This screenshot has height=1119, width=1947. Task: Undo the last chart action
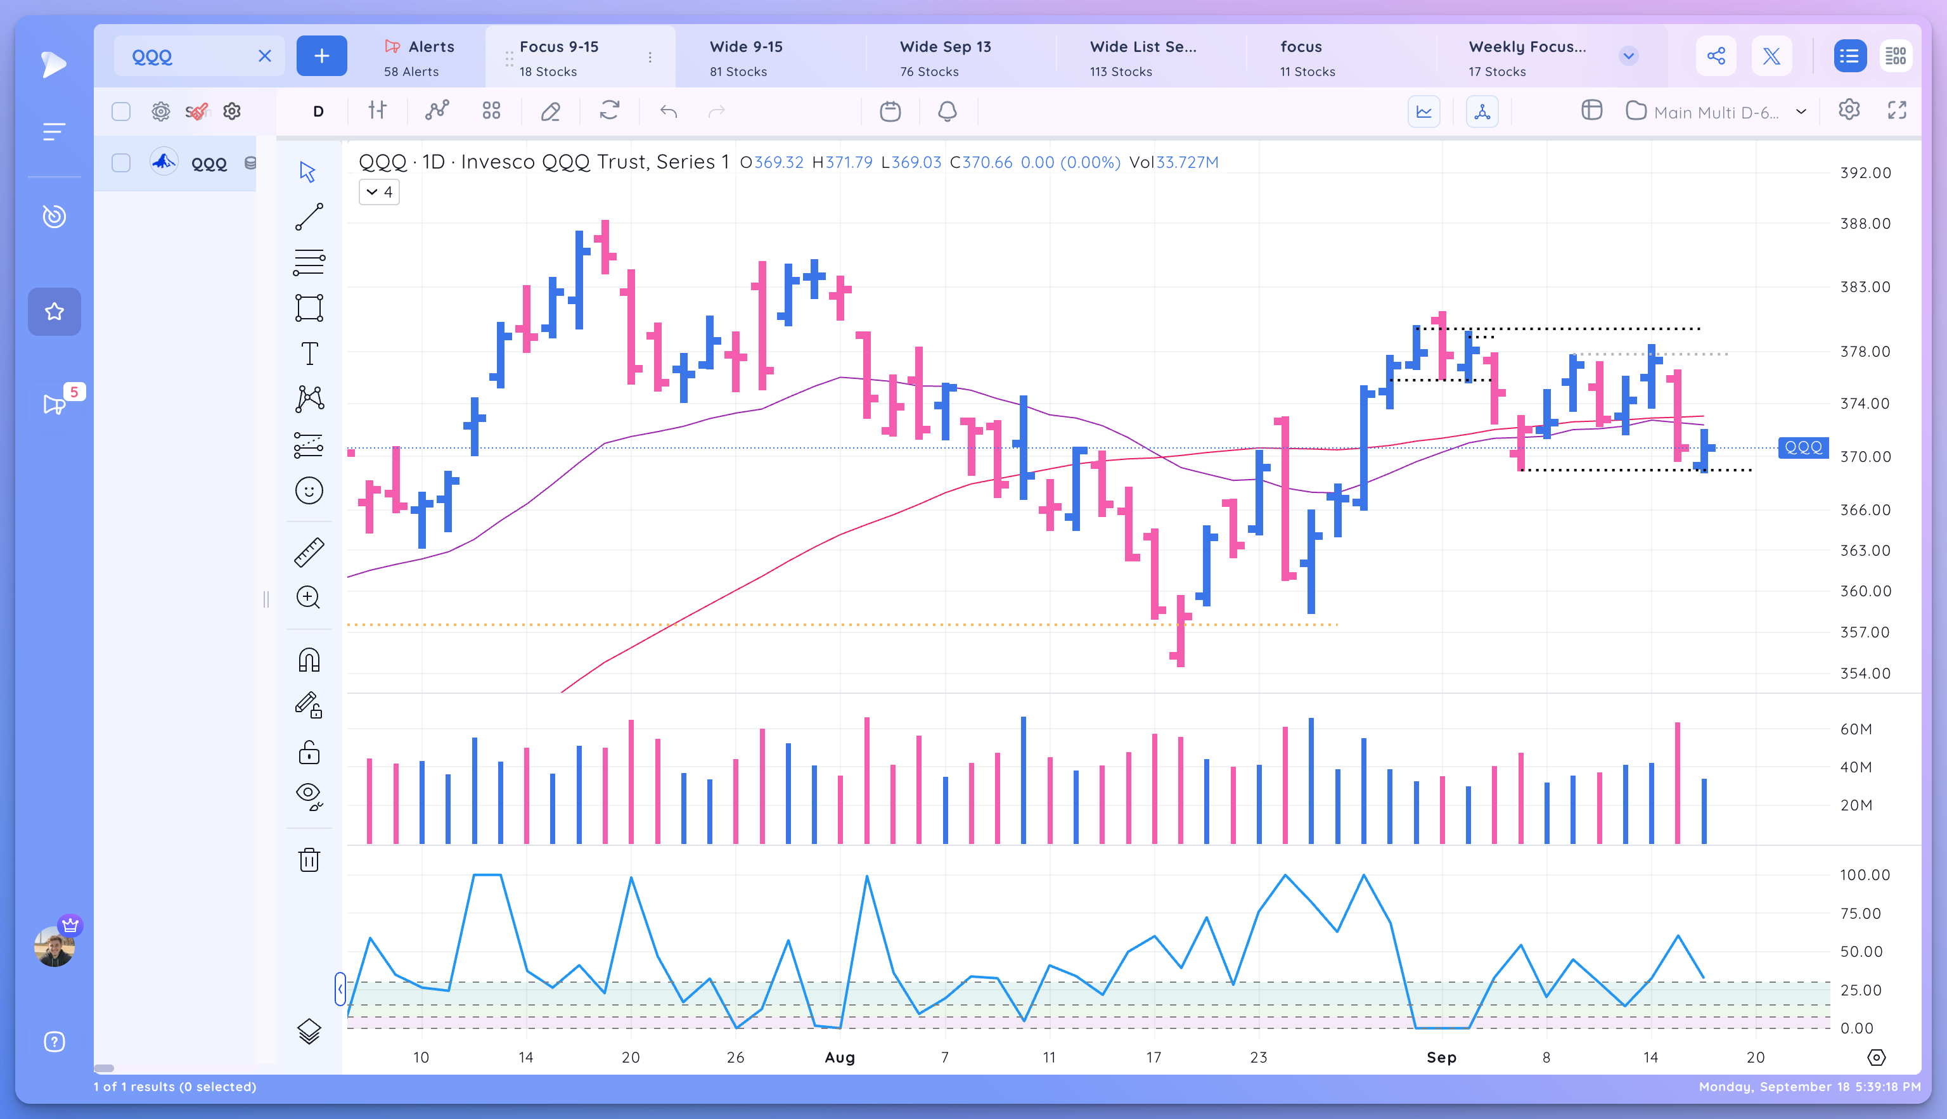coord(669,112)
